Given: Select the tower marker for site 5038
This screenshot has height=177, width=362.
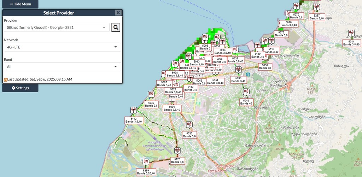Looking at the screenshot, I should pos(238,70).
